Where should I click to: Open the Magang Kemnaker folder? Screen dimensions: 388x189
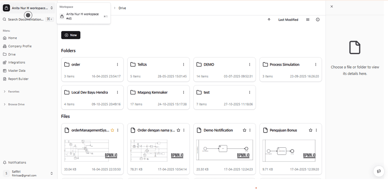coord(159,97)
